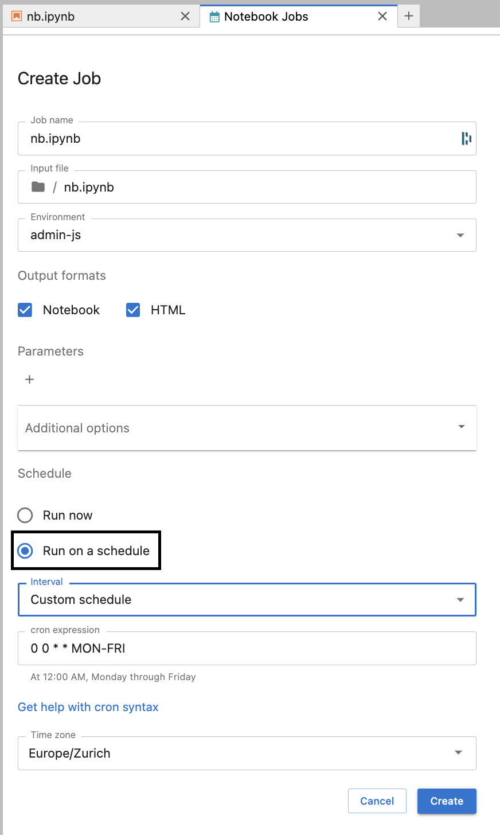Add a new parameter using the plus icon
This screenshot has width=500, height=835.
point(29,379)
